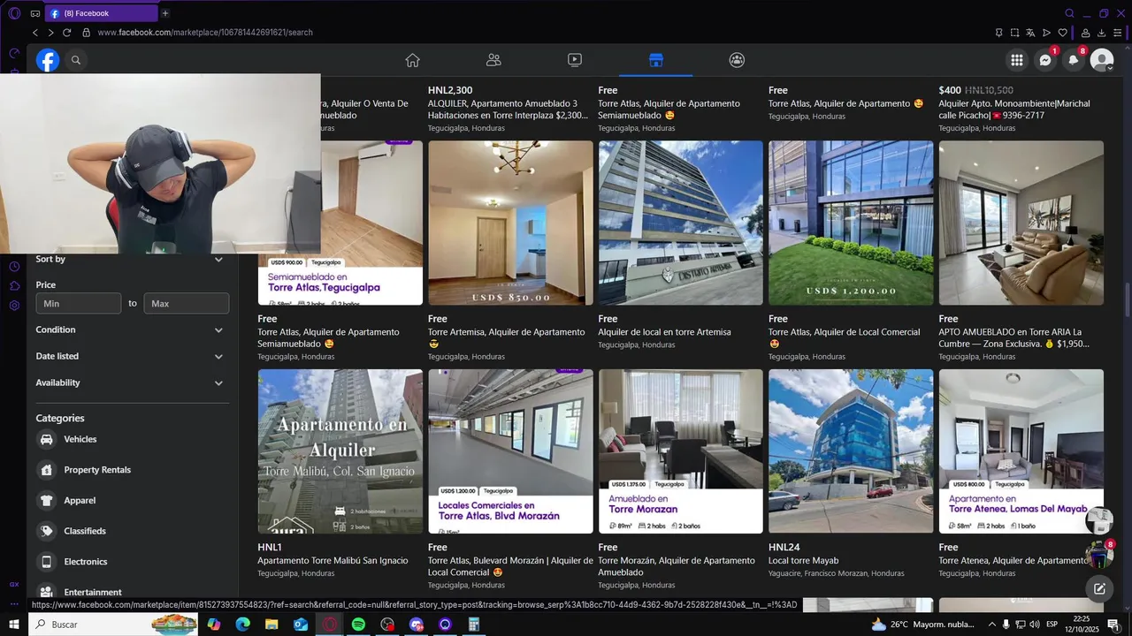Image resolution: width=1132 pixels, height=636 pixels.
Task: Open the HNL2,300 Torre Interplaza listing title
Action: (x=508, y=110)
